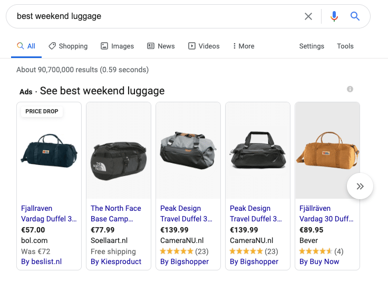Open the Shopping tab
The width and height of the screenshot is (388, 282).
(68, 46)
